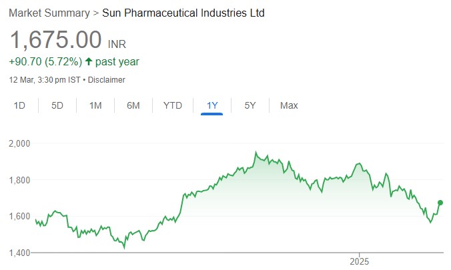Open the Disclaimer link

click(x=107, y=80)
